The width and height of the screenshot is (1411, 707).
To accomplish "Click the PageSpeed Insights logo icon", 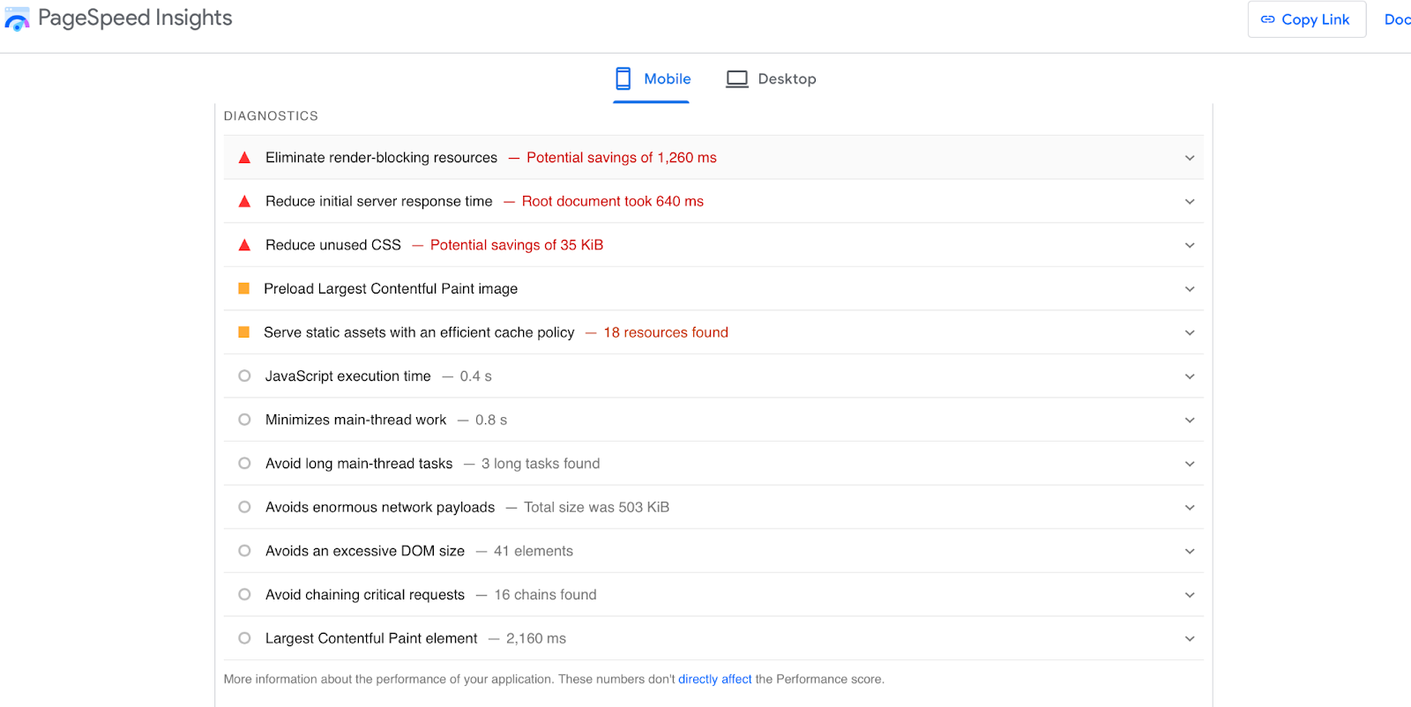I will (x=17, y=19).
